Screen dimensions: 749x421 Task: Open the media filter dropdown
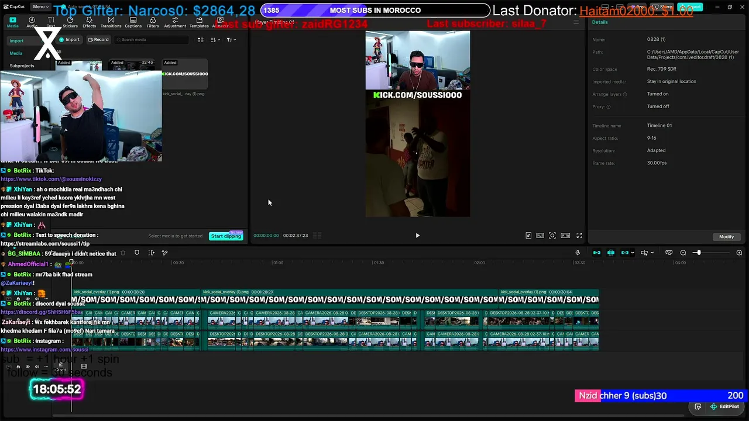tap(231, 40)
